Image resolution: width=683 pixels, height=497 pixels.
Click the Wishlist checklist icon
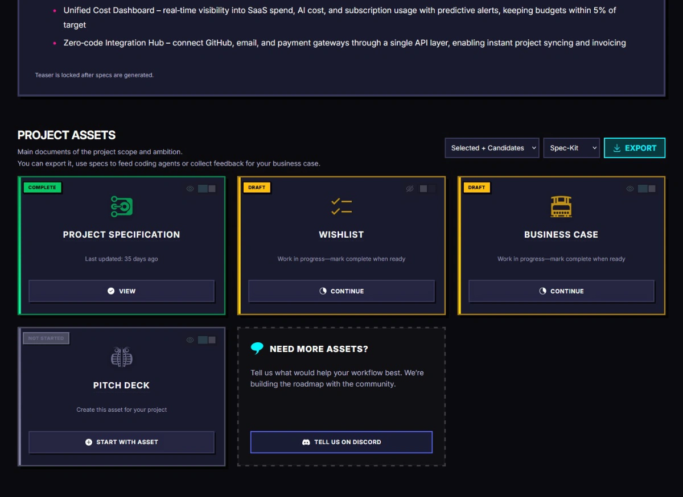341,206
